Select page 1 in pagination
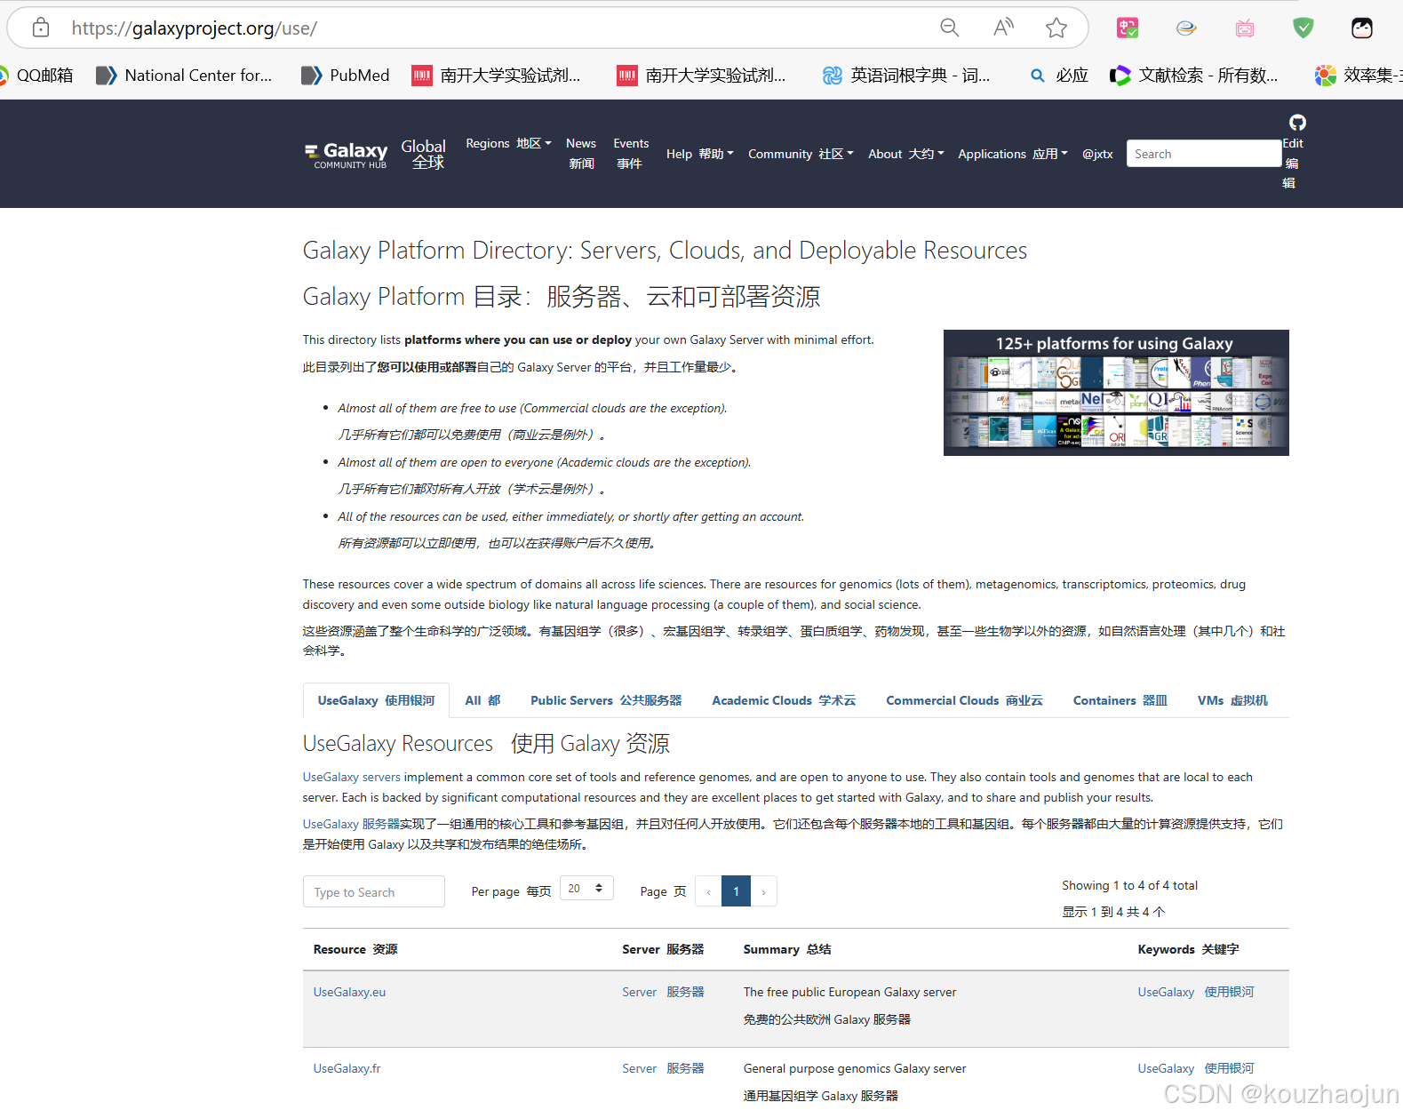The height and width of the screenshot is (1118, 1403). coord(736,891)
